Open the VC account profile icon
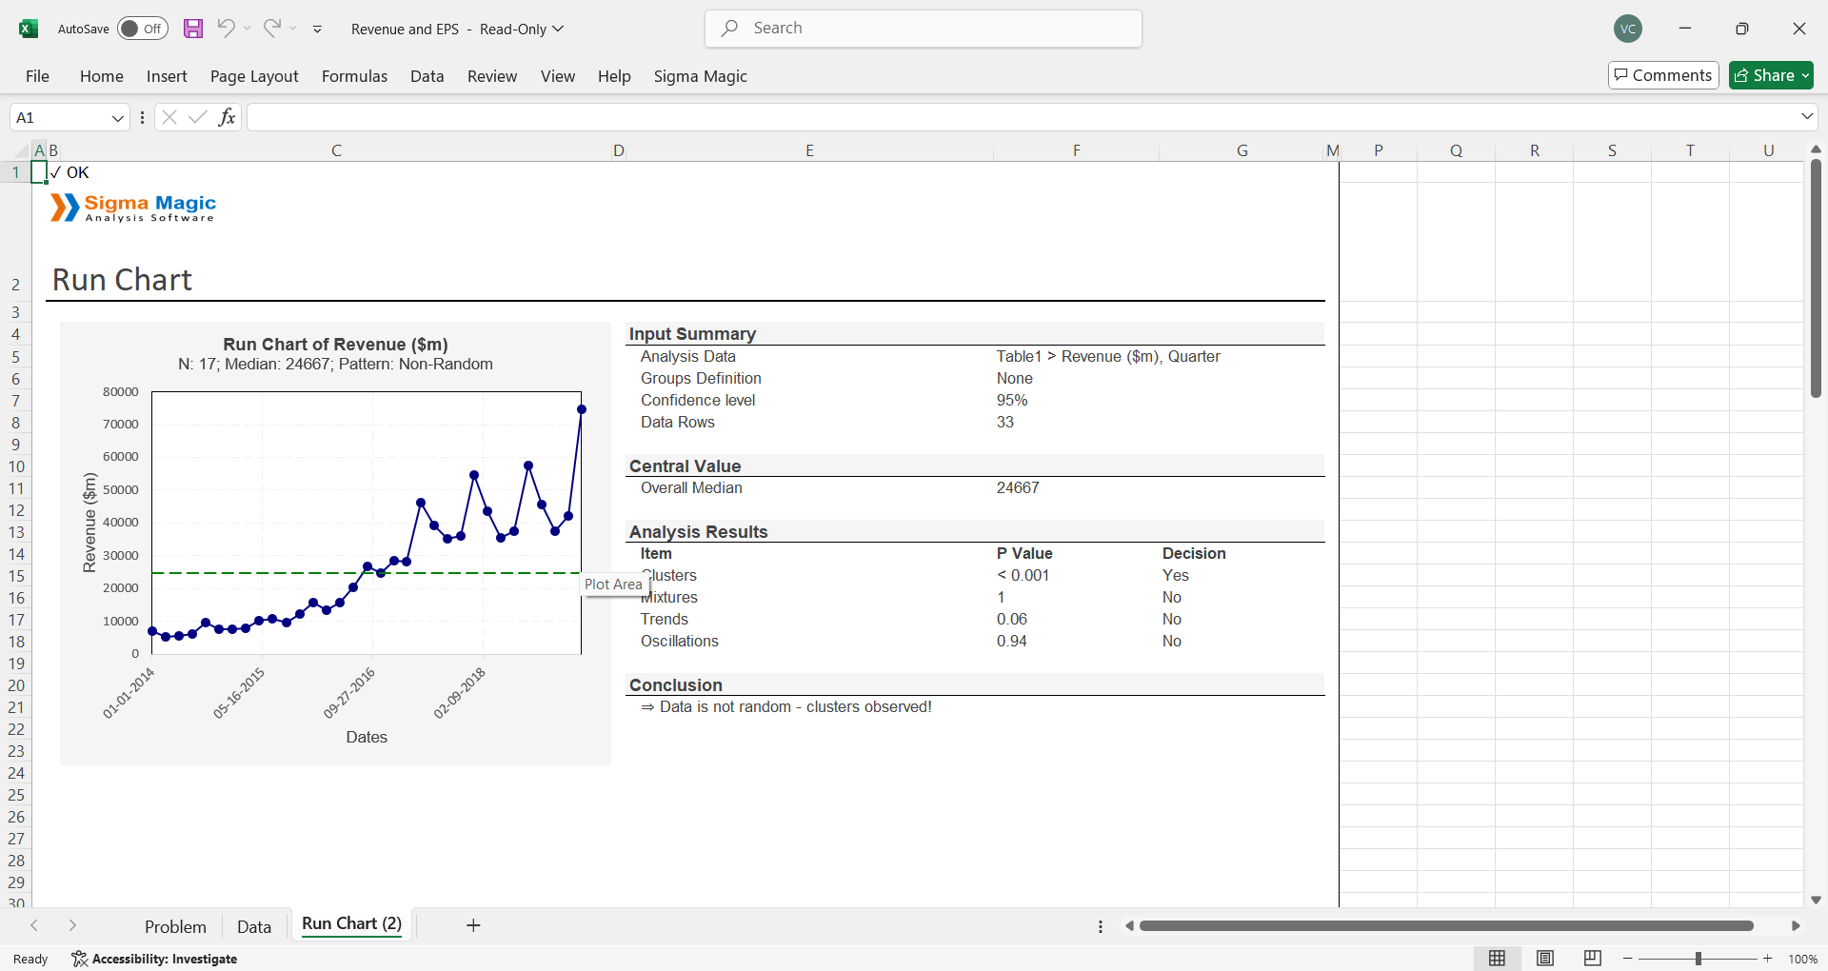This screenshot has width=1828, height=971. (x=1628, y=29)
